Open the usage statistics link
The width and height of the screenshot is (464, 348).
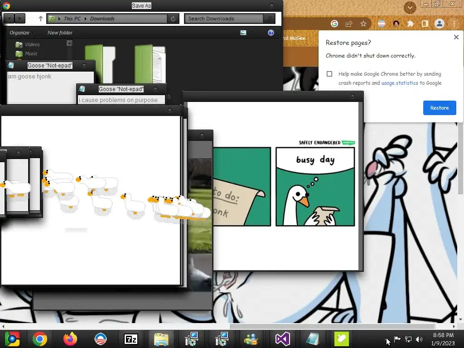pyautogui.click(x=400, y=83)
